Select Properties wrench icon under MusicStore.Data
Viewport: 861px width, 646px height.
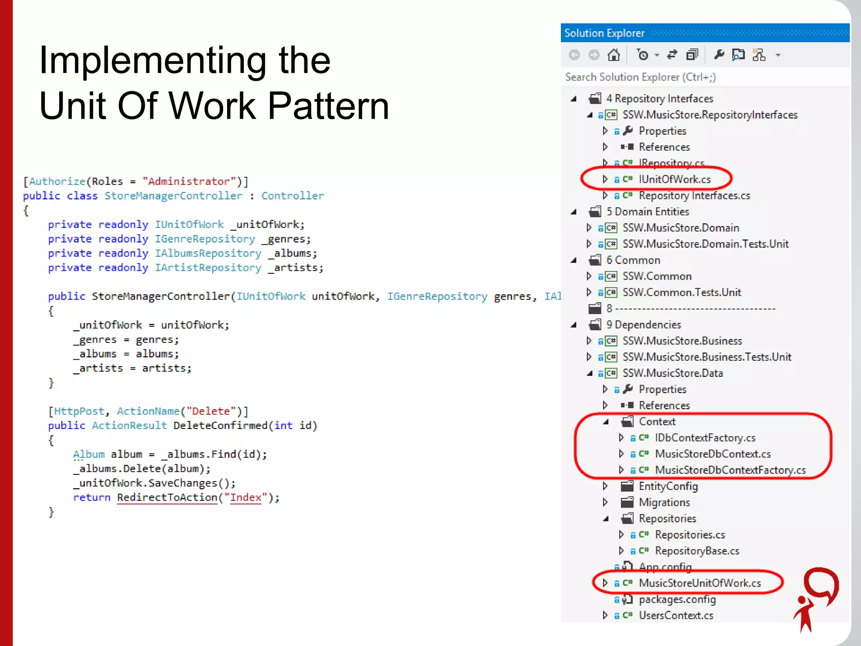point(628,389)
